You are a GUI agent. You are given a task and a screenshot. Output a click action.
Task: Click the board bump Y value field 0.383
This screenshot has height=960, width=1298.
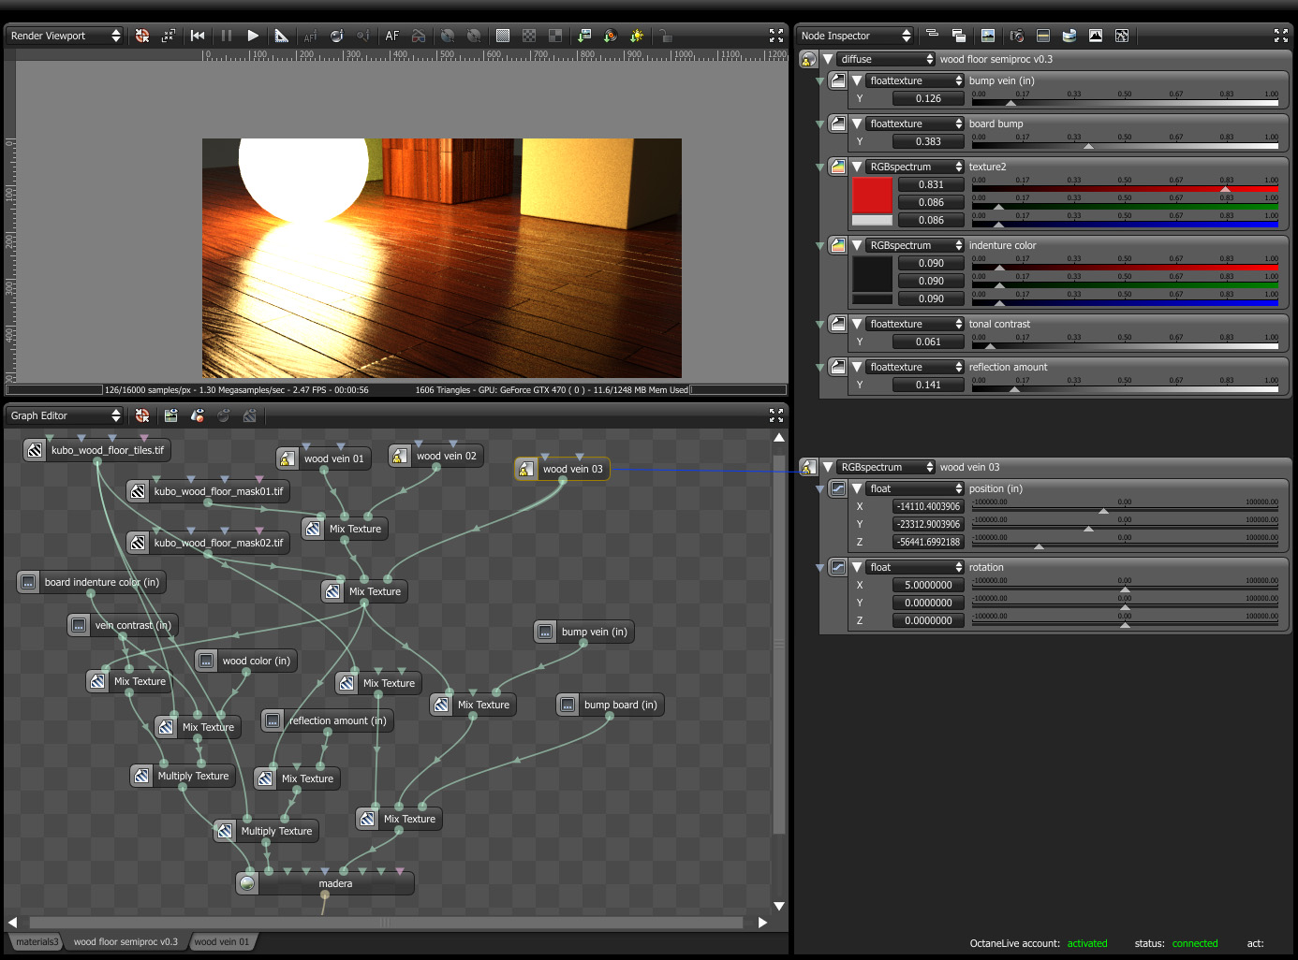click(928, 141)
